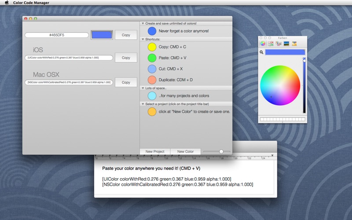Select the color wheel picker mode
Viewport: 352px width, 220px height.
(x=263, y=44)
